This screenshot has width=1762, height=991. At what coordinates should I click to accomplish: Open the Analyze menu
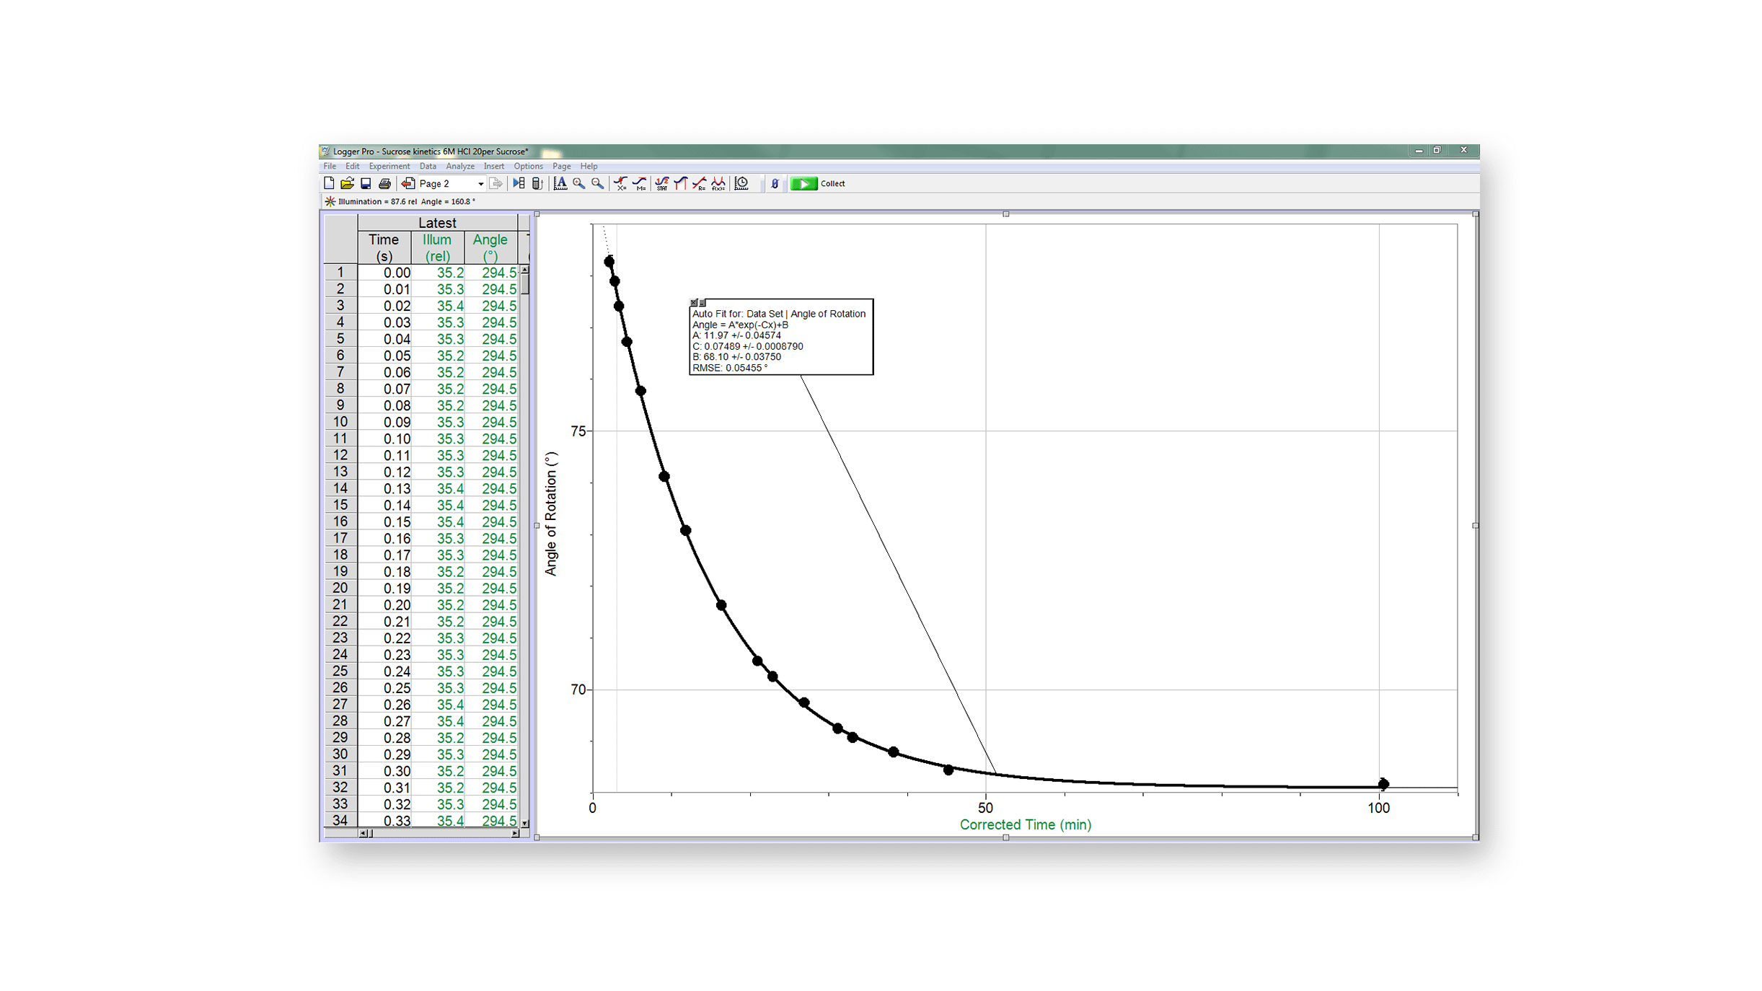point(459,166)
